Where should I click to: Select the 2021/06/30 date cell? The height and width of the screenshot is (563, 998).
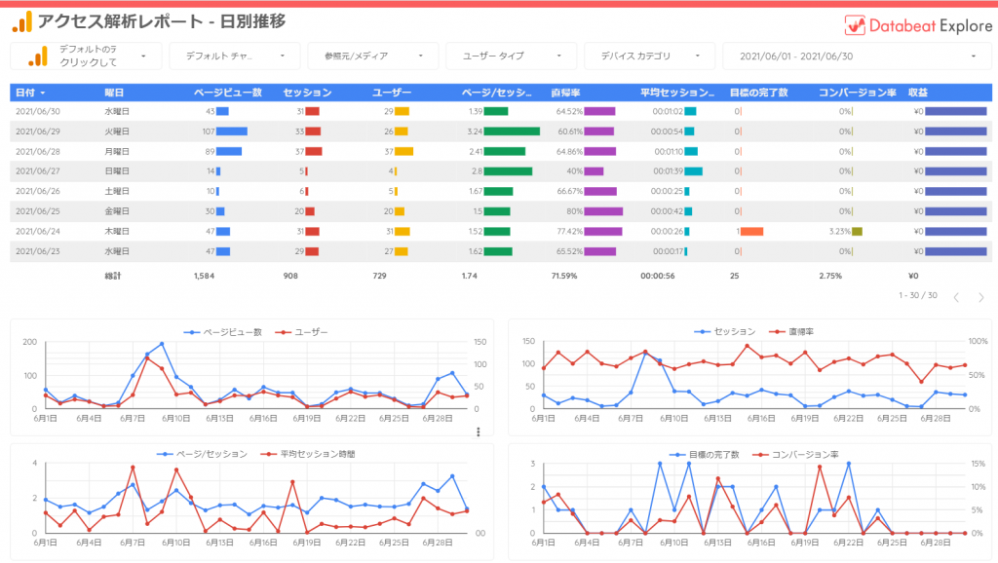(38, 111)
